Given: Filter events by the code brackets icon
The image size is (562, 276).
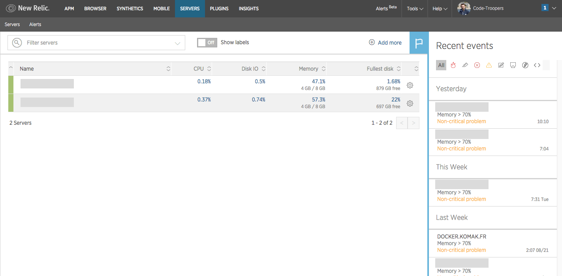Looking at the screenshot, I should pyautogui.click(x=537, y=65).
